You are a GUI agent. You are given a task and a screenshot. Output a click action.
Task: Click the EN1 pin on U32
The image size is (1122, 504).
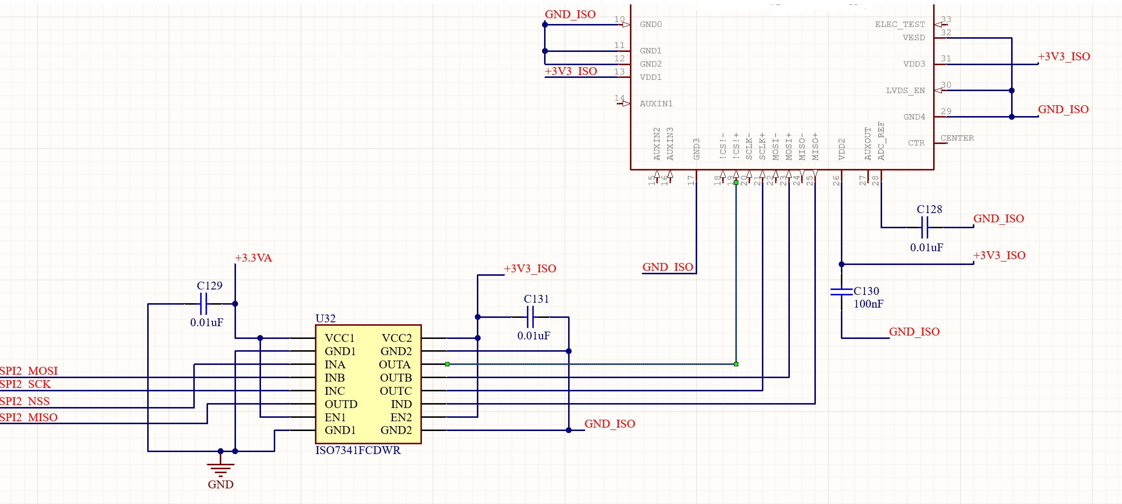[x=335, y=417]
